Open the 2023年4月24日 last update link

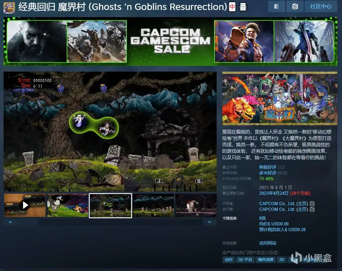(274, 193)
